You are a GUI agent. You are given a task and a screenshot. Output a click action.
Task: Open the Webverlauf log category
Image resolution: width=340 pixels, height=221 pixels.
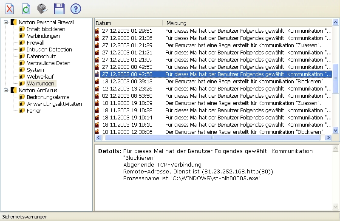click(40, 76)
